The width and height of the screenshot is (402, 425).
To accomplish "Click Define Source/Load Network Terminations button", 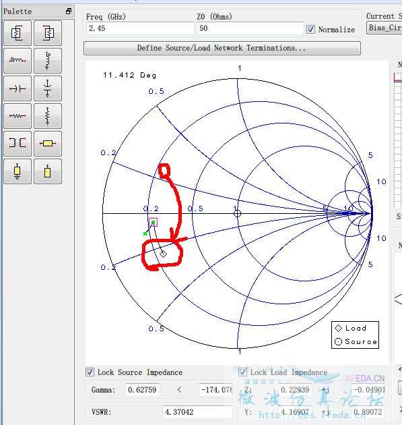I will click(x=222, y=49).
